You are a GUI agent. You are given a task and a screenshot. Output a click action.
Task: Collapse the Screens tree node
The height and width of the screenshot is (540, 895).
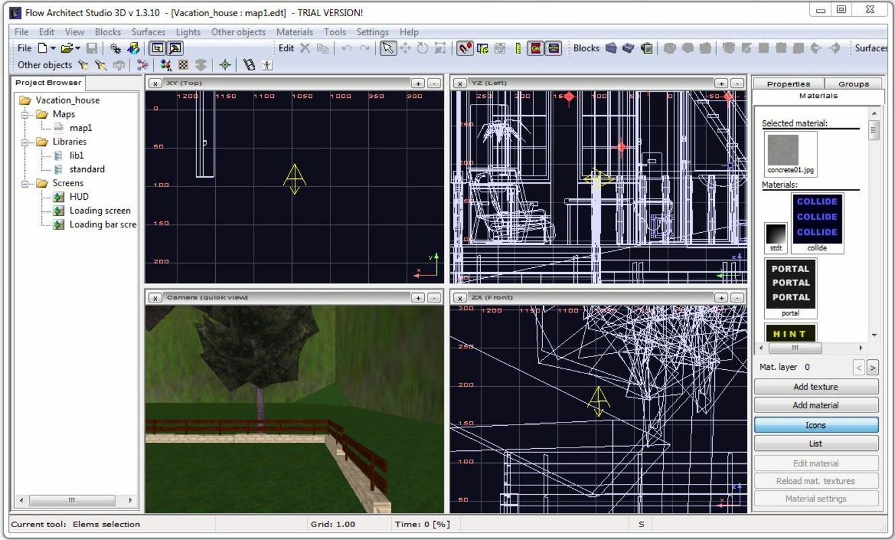pyautogui.click(x=24, y=183)
